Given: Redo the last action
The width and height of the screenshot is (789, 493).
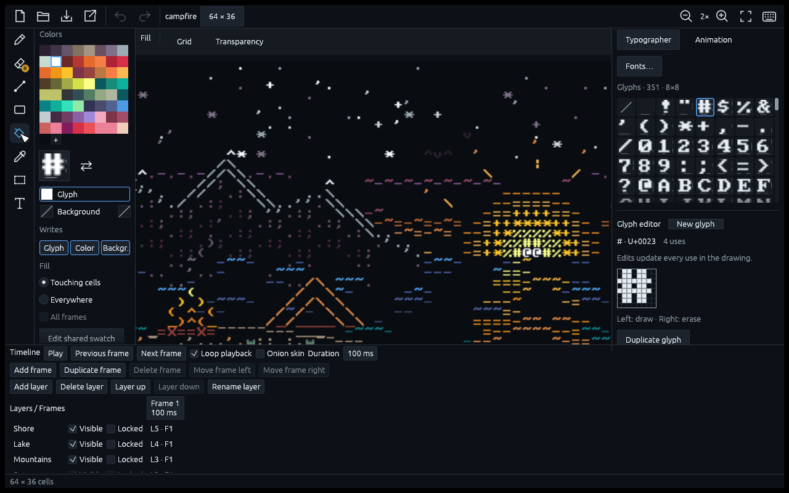Looking at the screenshot, I should coord(144,17).
